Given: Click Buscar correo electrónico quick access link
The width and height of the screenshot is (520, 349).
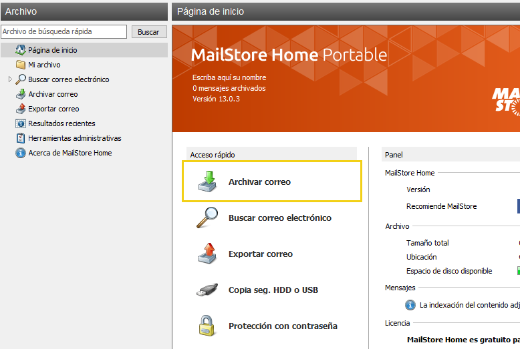Looking at the screenshot, I should (x=280, y=218).
